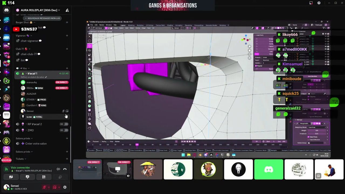This screenshot has height=194, width=345.
Task: Collapse the Club 77 category
Action: (23, 49)
